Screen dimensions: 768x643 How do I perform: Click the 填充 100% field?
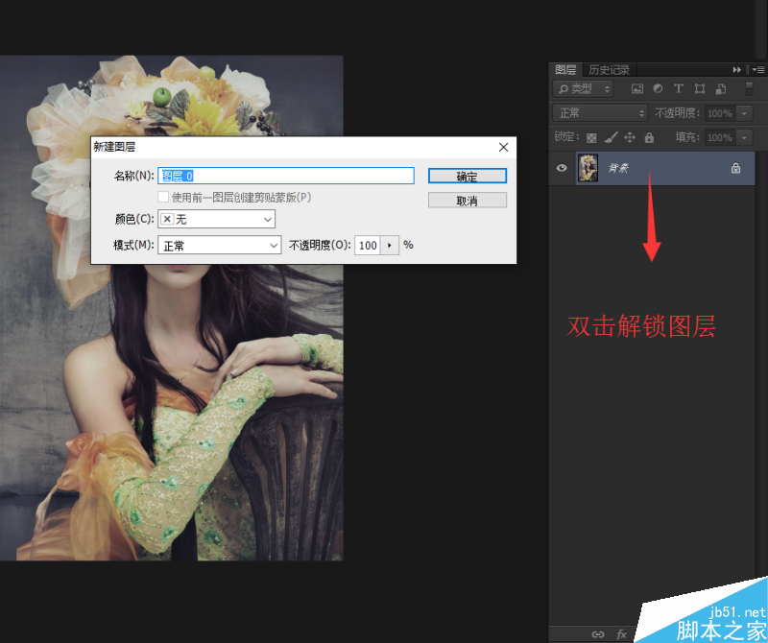point(719,137)
